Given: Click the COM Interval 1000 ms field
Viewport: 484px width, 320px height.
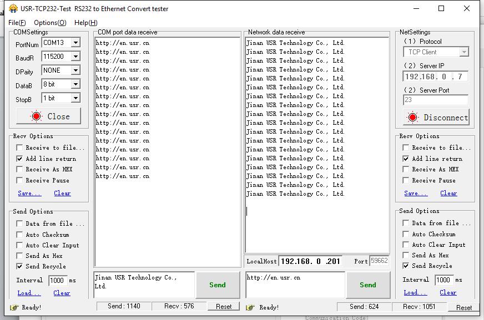Looking at the screenshot, I should (58, 280).
